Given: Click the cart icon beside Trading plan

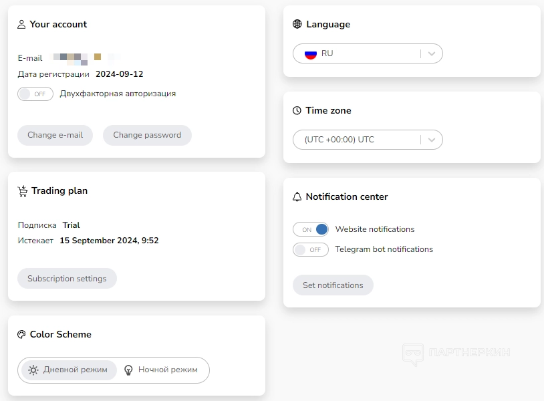Looking at the screenshot, I should (22, 191).
